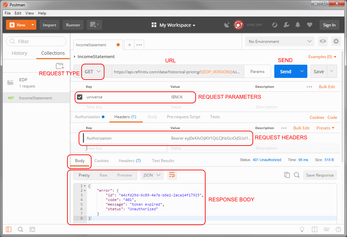Open Pre-request Script tab
Screen dimensions: 347x237
[x=183, y=117]
